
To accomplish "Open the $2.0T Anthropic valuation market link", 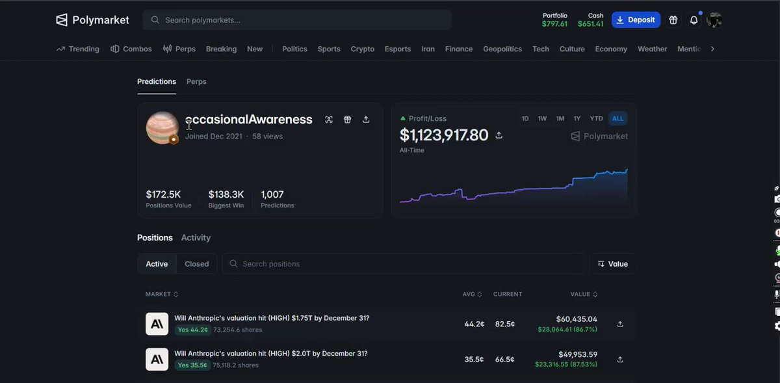I will [x=270, y=353].
